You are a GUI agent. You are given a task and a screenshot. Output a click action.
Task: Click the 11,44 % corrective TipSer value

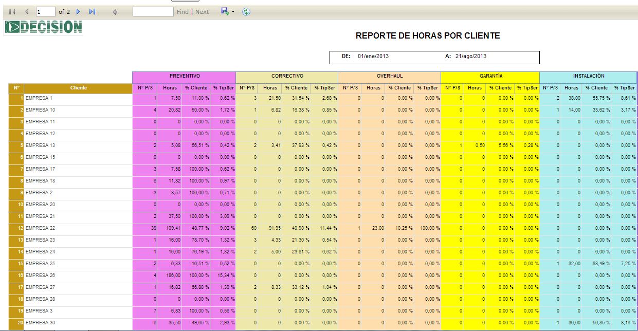327,228
